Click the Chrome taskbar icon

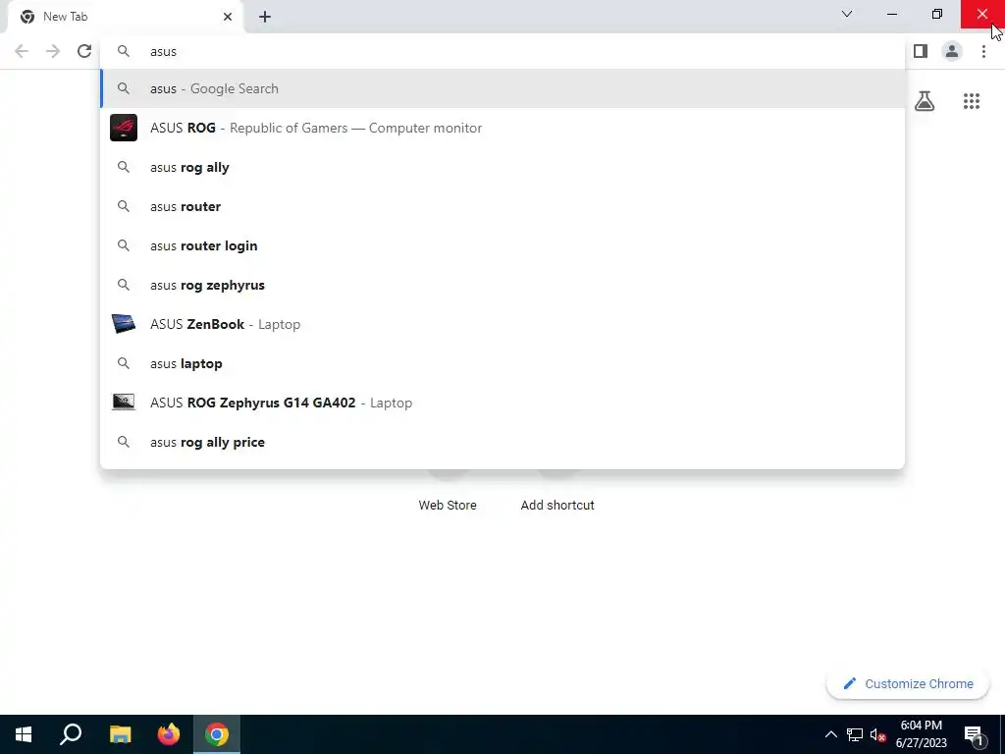tap(217, 734)
